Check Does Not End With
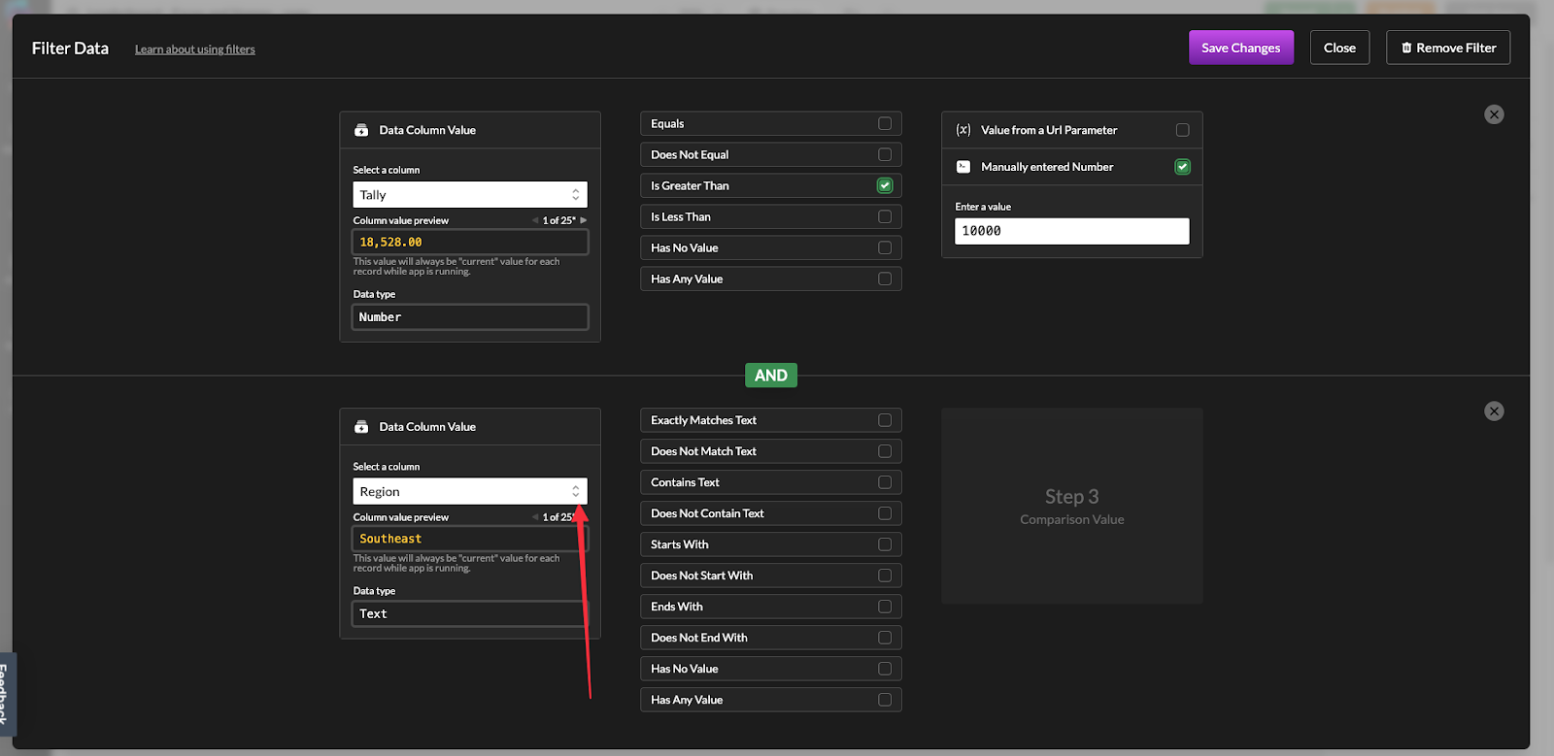Image resolution: width=1554 pixels, height=756 pixels. 885,638
